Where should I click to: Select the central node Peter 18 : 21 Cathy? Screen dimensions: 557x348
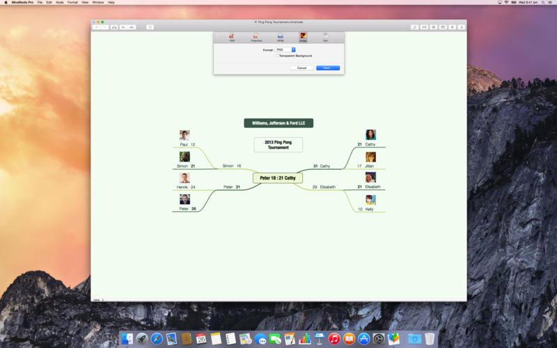pyautogui.click(x=278, y=178)
